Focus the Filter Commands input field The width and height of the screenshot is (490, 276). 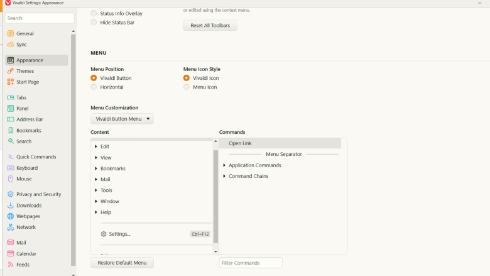pyautogui.click(x=251, y=263)
